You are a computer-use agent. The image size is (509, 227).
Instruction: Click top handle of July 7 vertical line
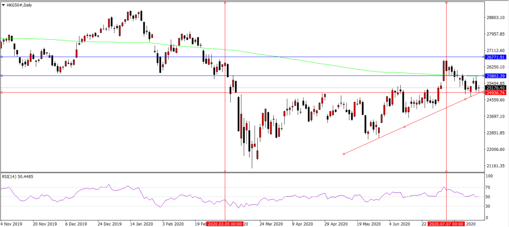click(x=446, y=3)
